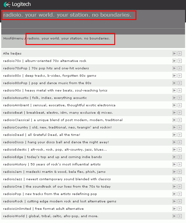Add radioioCountry to the playlist

pos(180,128)
